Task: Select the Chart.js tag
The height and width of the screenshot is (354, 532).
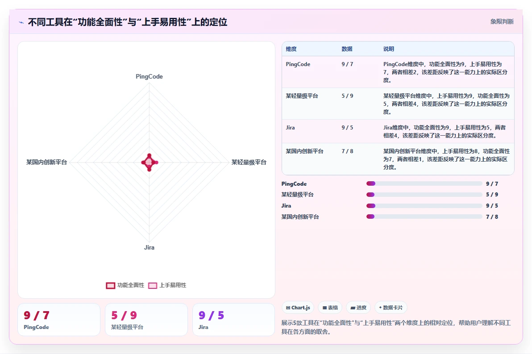Action: 298,308
